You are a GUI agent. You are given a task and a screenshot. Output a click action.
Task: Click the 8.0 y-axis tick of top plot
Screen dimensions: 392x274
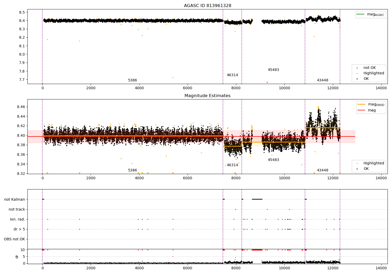point(22,54)
